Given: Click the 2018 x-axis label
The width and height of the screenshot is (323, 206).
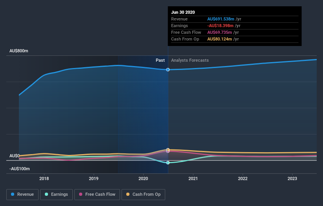Looking at the screenshot, I should (44, 178).
